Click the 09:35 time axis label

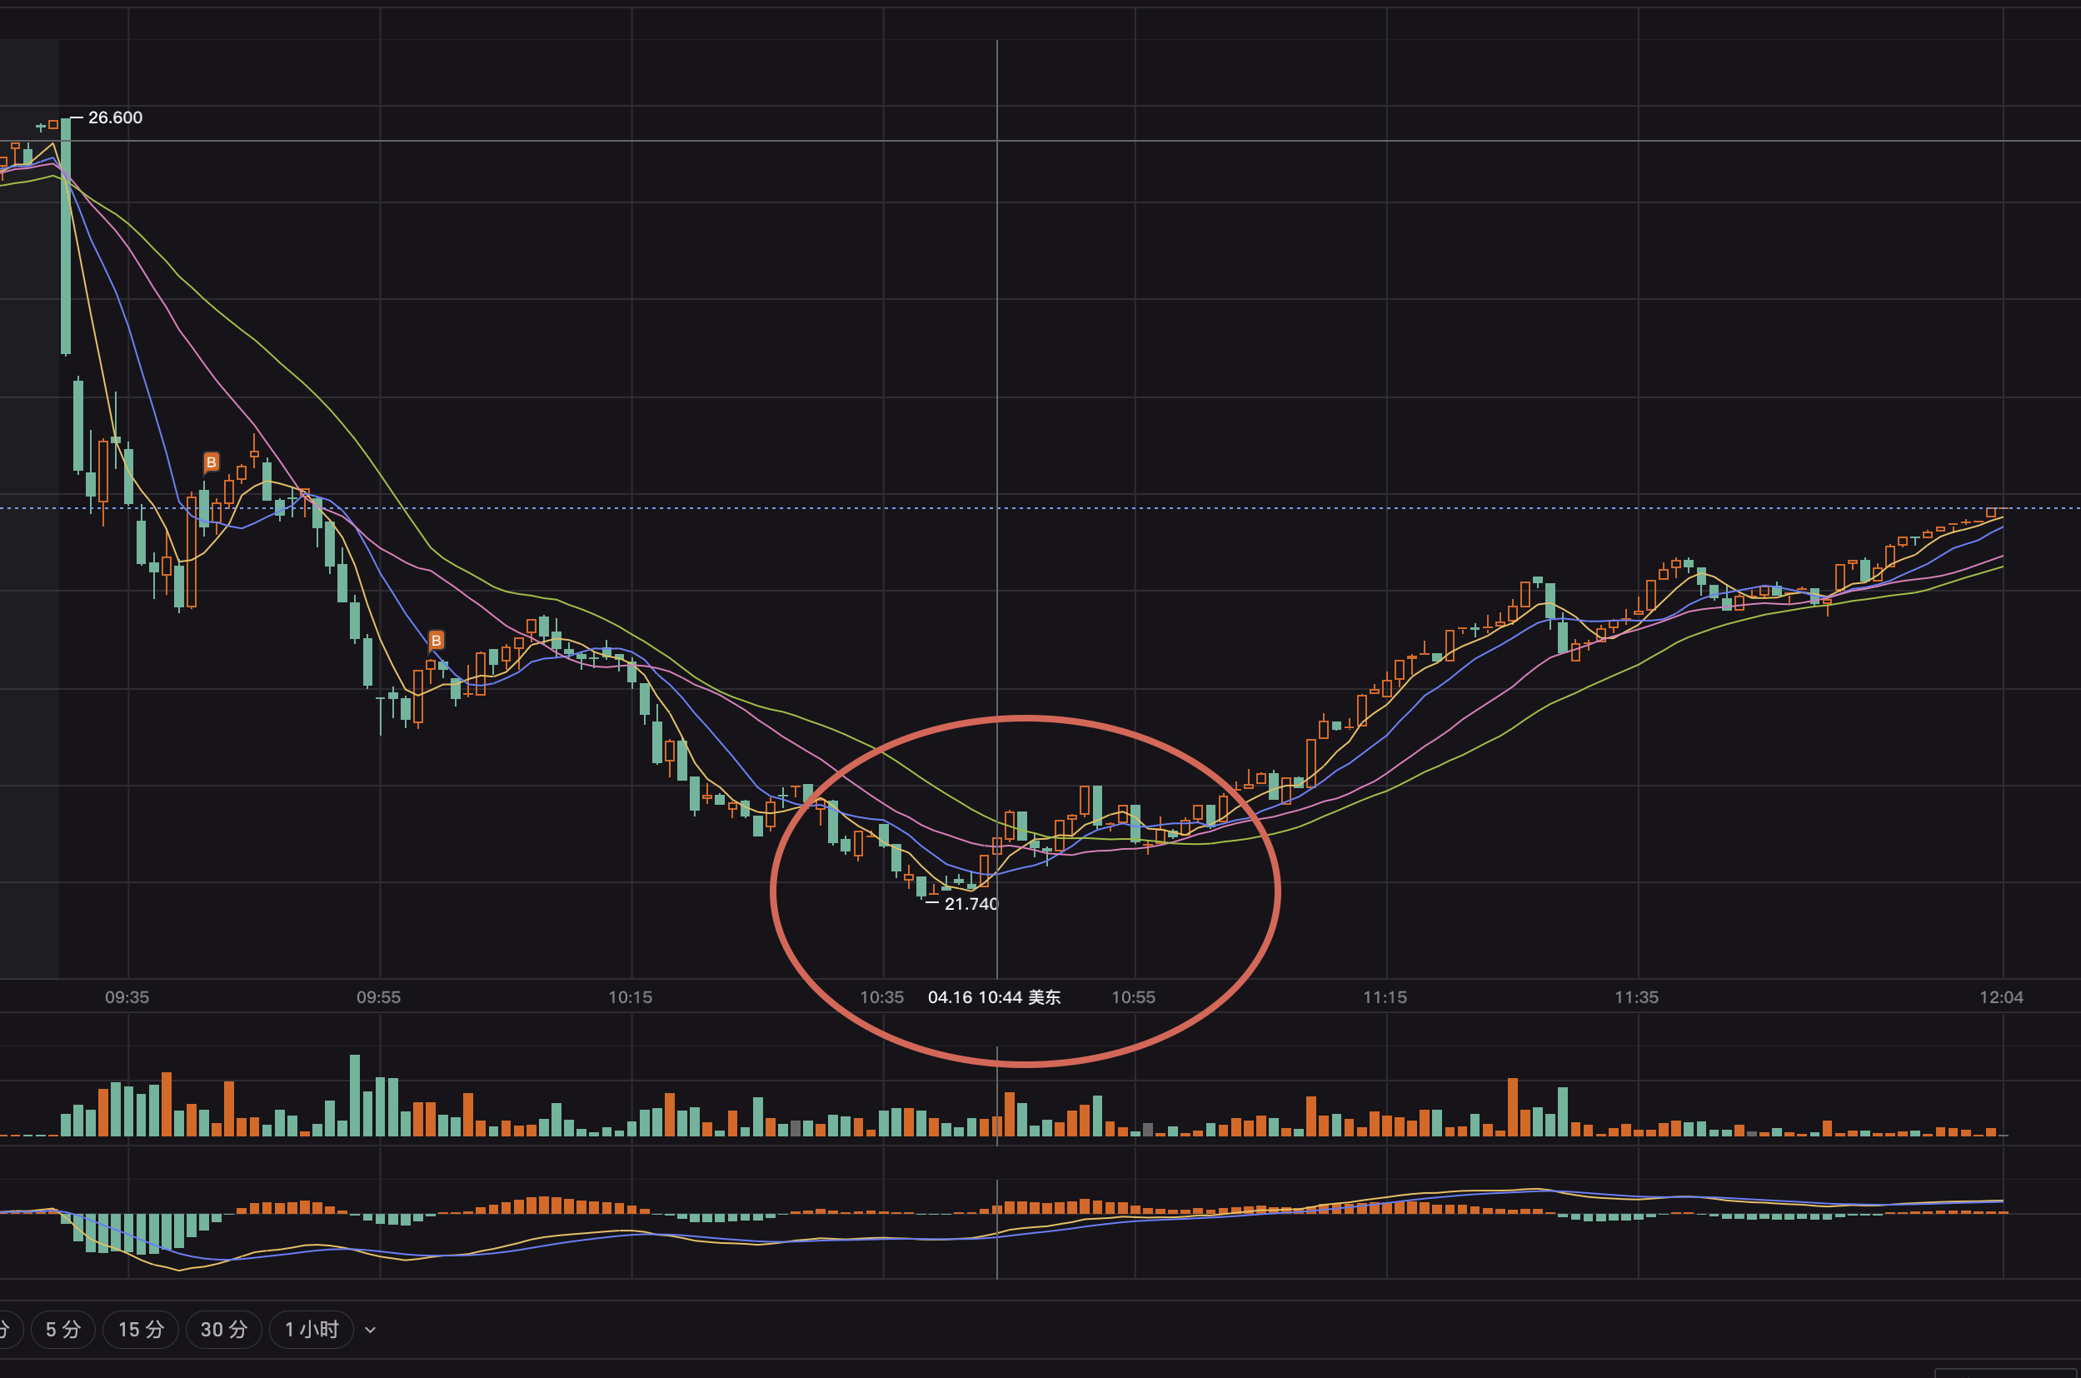[127, 997]
